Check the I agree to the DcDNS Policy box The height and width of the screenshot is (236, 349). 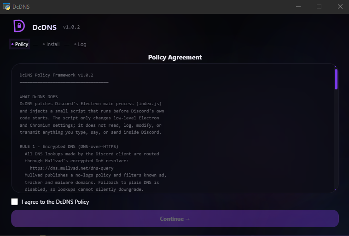[14, 202]
